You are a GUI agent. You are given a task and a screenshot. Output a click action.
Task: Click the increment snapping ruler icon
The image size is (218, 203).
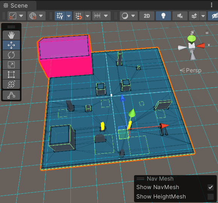(x=97, y=16)
